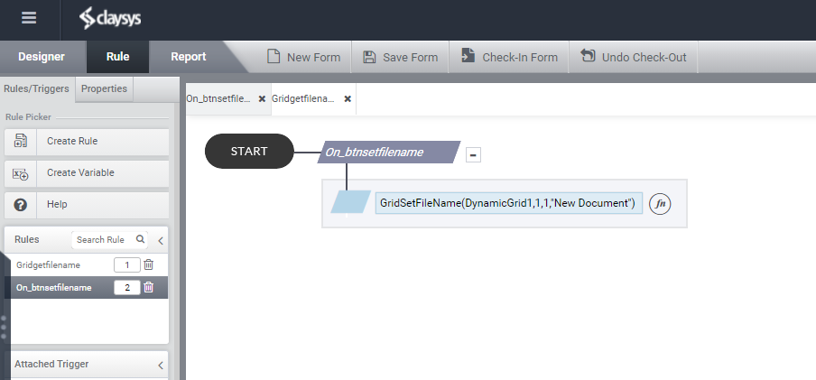Switch to the Designer tab
816x380 pixels.
point(42,57)
